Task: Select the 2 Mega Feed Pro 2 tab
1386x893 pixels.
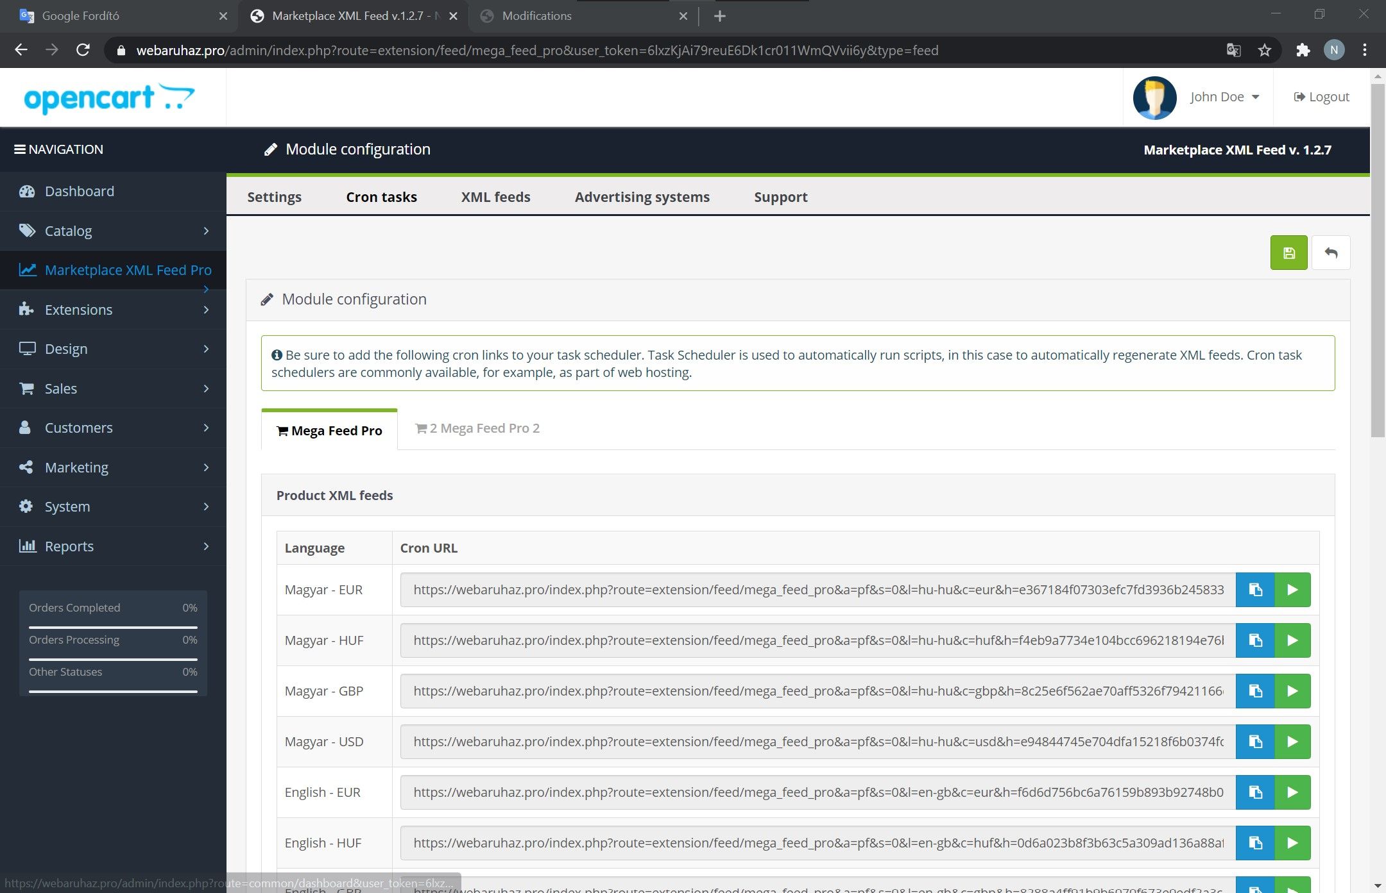Action: click(x=477, y=428)
